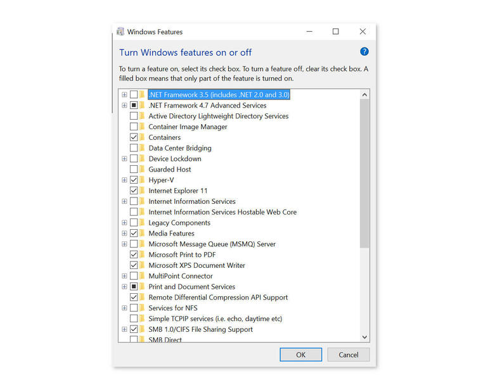This screenshot has width=488, height=390.
Task: Uncheck Microsoft Print to PDF
Action: click(134, 255)
